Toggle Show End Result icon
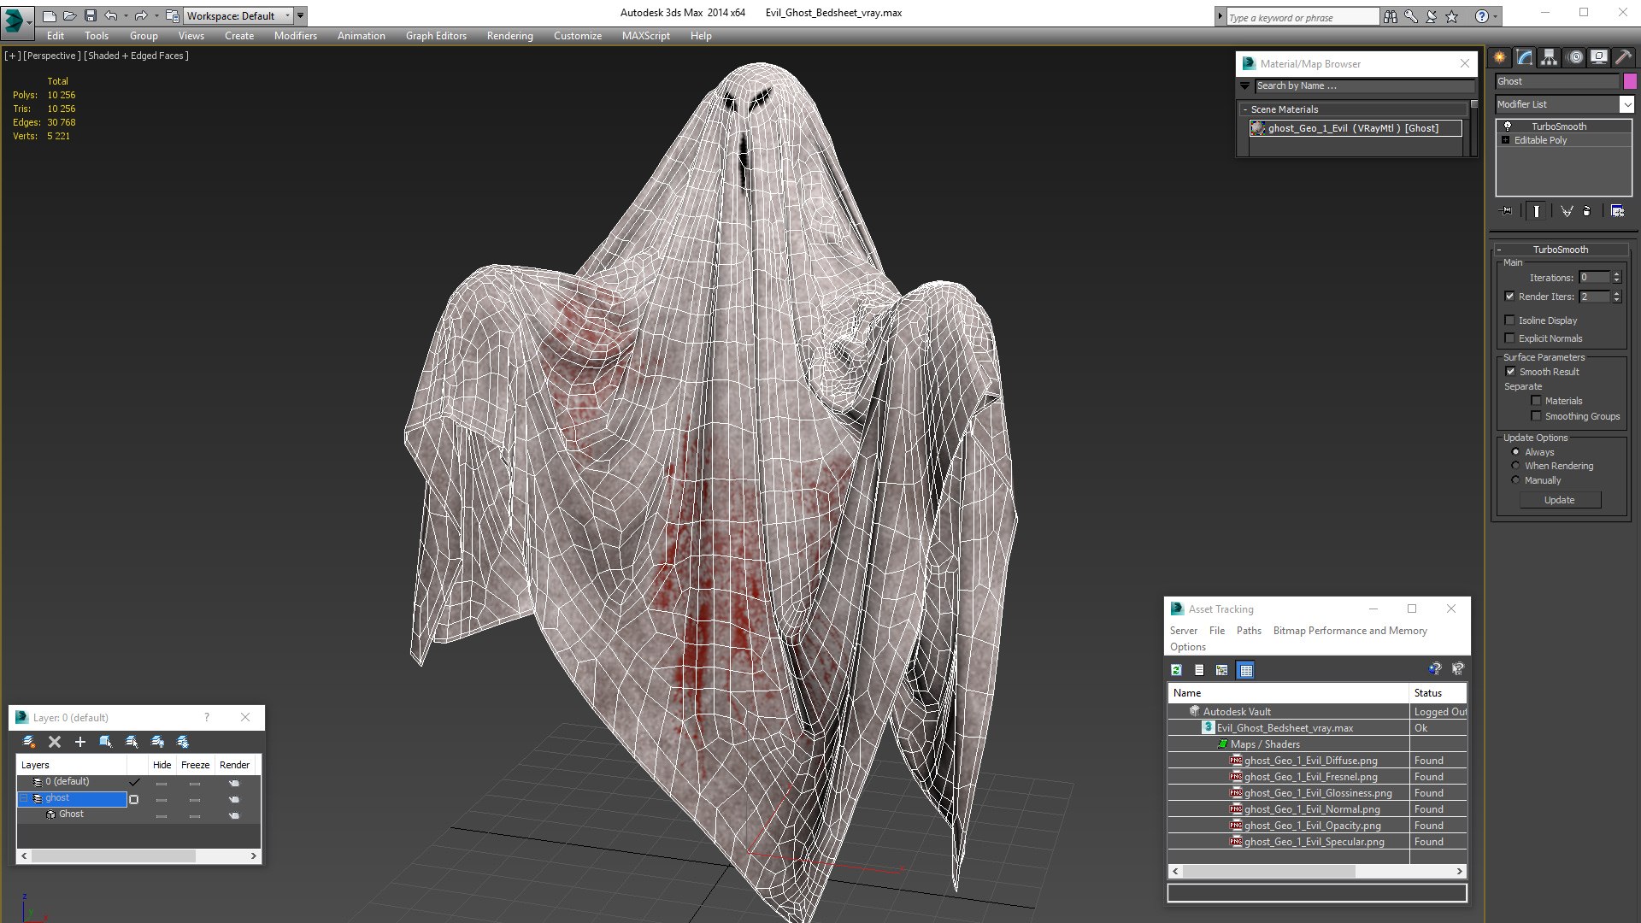1641x923 pixels. point(1537,210)
